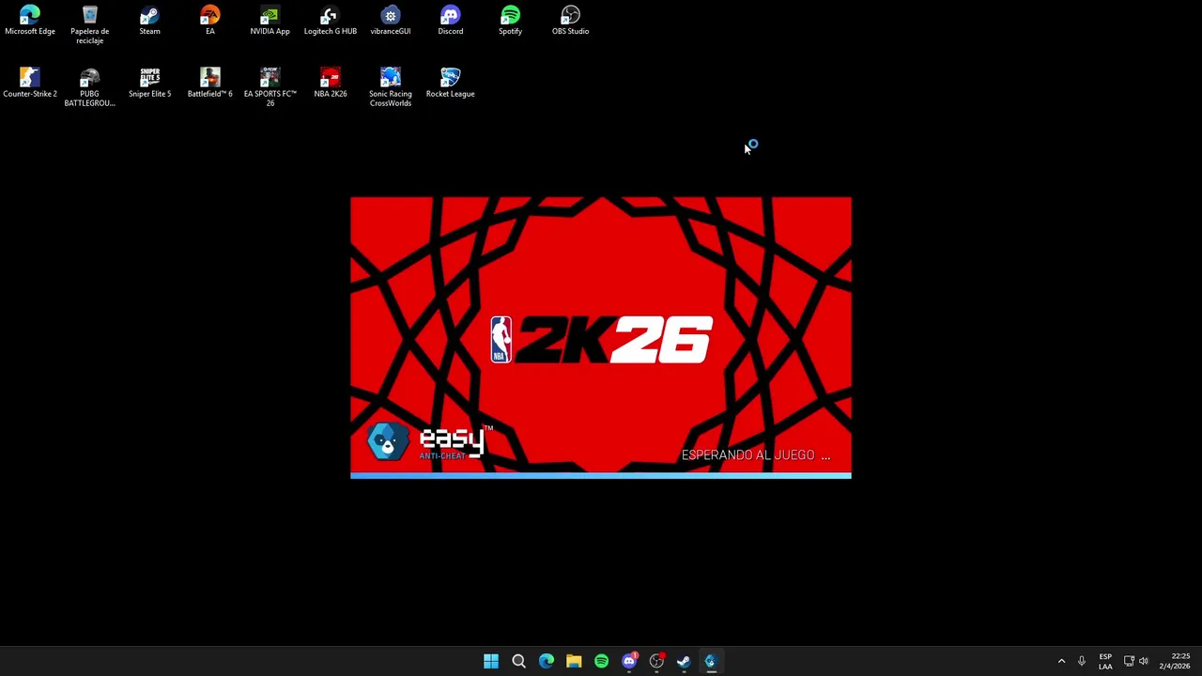Viewport: 1202px width, 676px height.
Task: Click the microphone tray icon
Action: coord(1082,661)
